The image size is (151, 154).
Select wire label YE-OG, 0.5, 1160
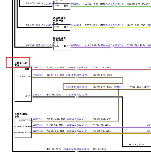click(x=56, y=131)
